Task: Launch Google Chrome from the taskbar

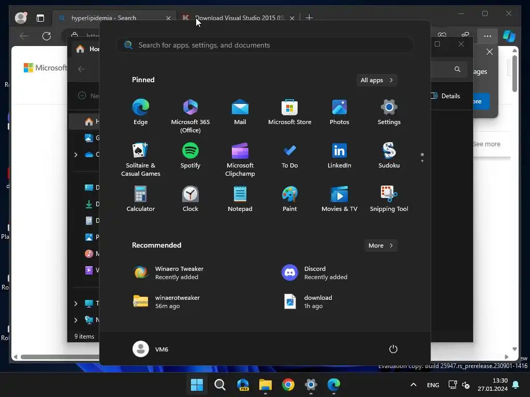Action: coord(288,385)
